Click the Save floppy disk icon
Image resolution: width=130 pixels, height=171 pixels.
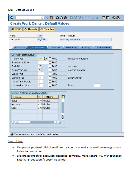click(51, 18)
